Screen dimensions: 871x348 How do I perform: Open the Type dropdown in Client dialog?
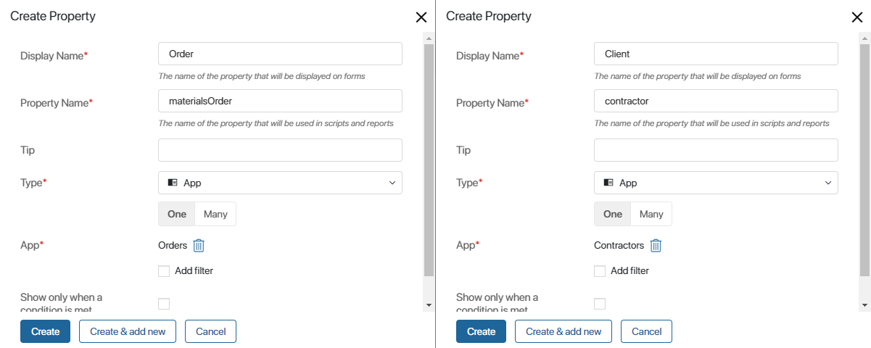pyautogui.click(x=716, y=183)
